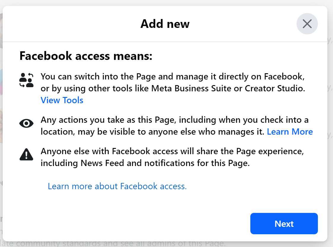Click the word notifications in last paragraph
Screen dimensions: 333x247
point(169,163)
